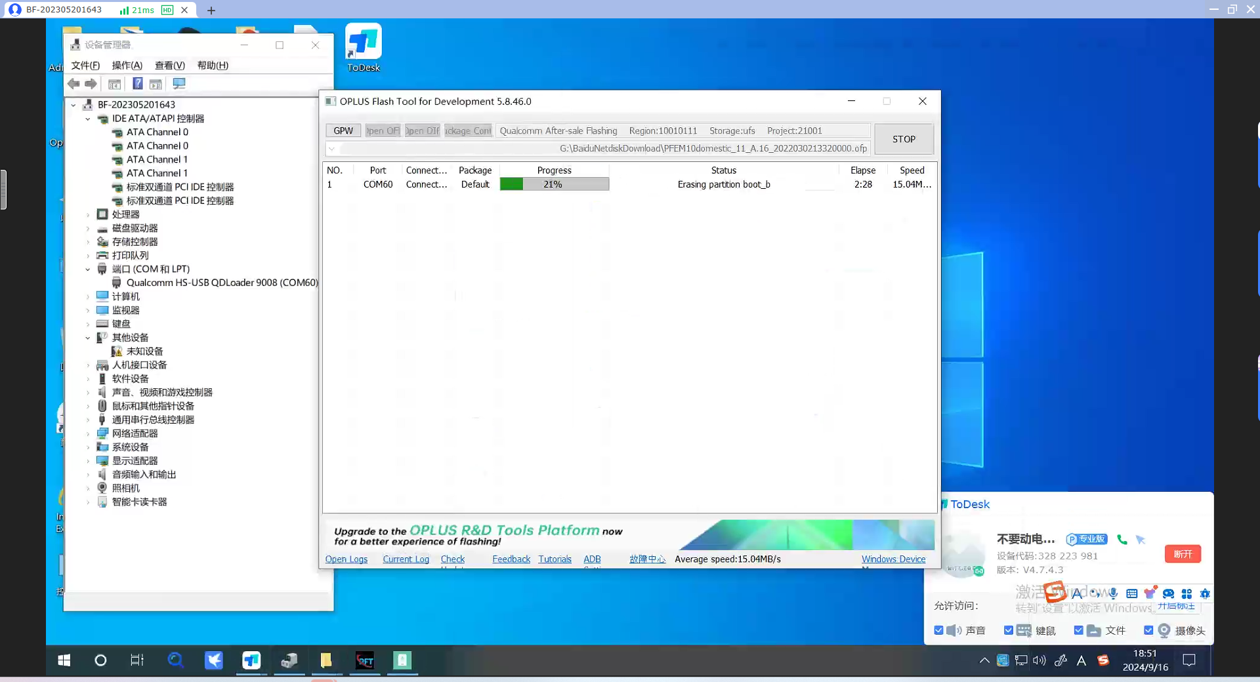Click the Device Manager icon on the taskbar
Screen dimensions: 1260x682
289,660
